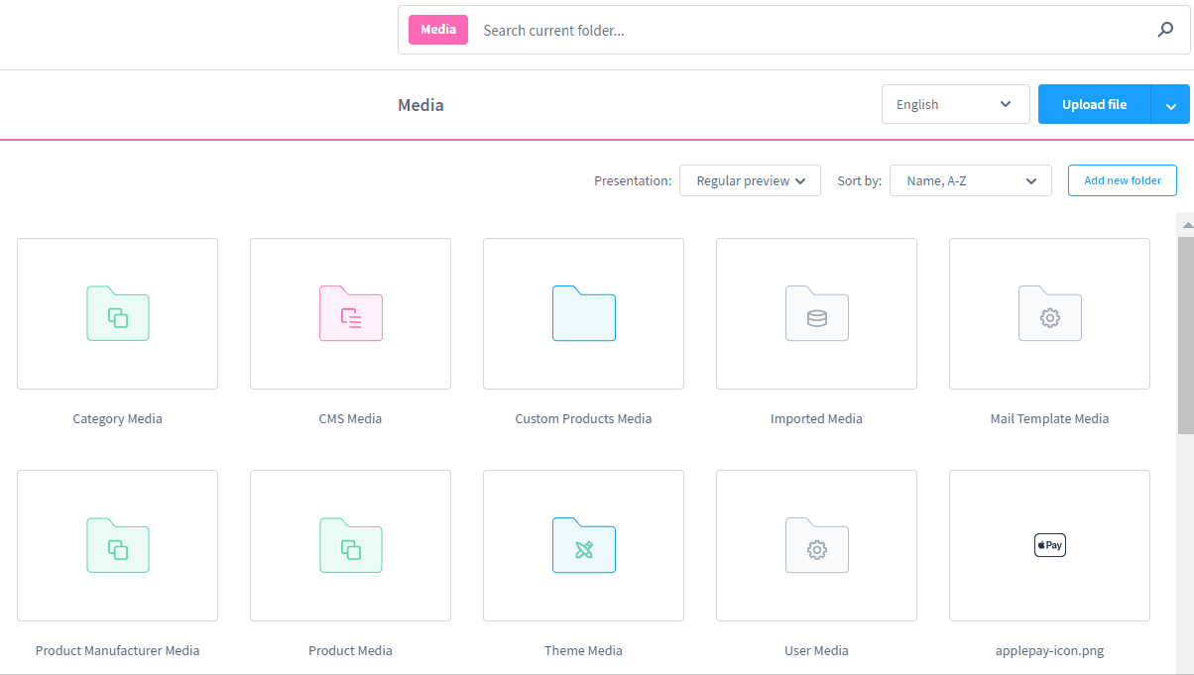Image resolution: width=1194 pixels, height=675 pixels.
Task: Open the Product Manufacturer Media folder icon
Action: point(117,545)
